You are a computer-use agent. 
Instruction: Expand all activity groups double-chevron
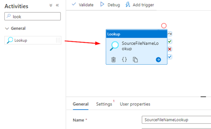51,5
